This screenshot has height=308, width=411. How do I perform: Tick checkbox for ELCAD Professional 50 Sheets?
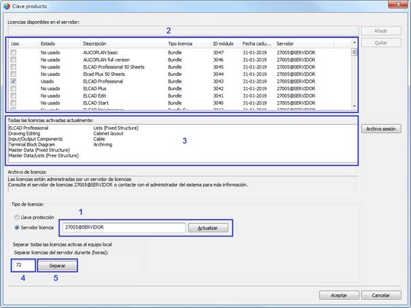point(14,67)
